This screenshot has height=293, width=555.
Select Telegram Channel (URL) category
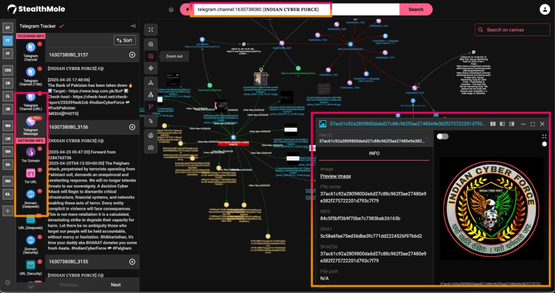(31, 101)
